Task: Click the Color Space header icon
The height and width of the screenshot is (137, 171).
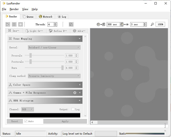Action: 10,85
